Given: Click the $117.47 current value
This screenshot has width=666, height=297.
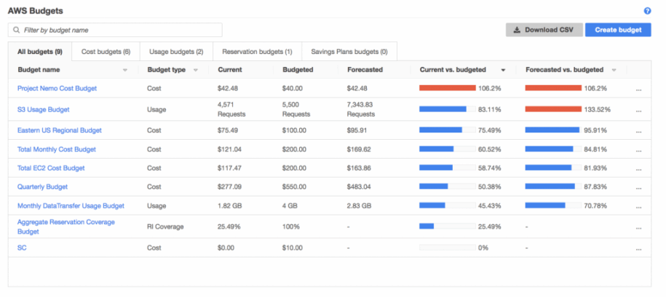Looking at the screenshot, I should point(230,168).
